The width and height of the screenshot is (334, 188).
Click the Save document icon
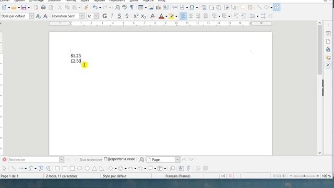pyautogui.click(x=23, y=7)
